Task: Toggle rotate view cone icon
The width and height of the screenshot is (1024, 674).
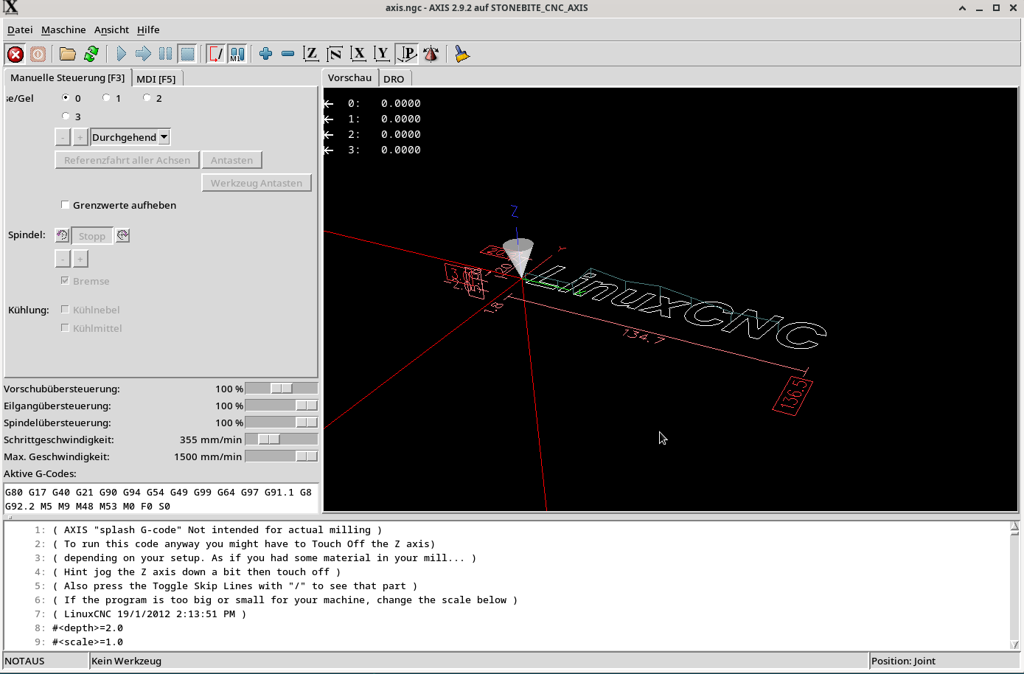Action: [x=431, y=54]
